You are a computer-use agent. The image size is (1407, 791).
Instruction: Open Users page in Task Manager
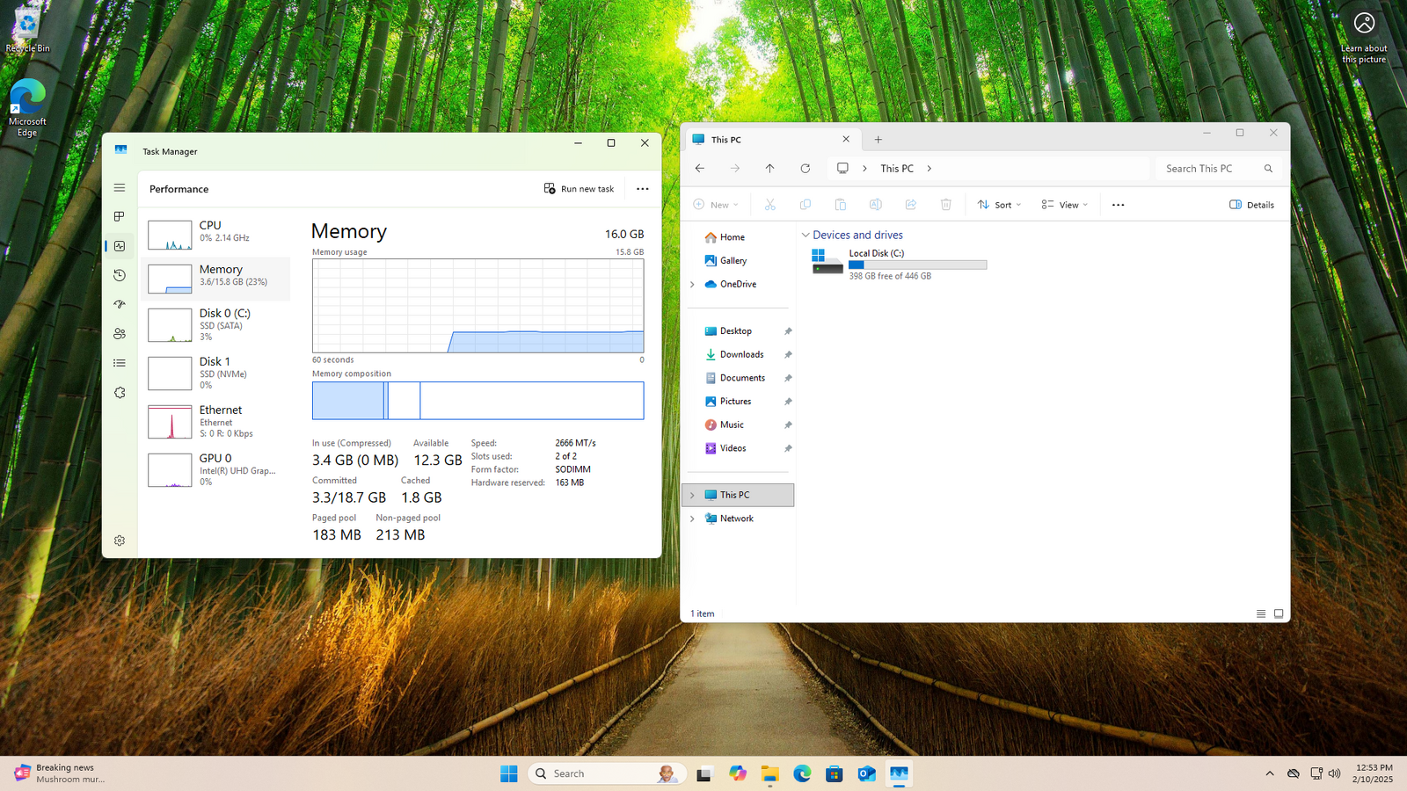coord(120,334)
